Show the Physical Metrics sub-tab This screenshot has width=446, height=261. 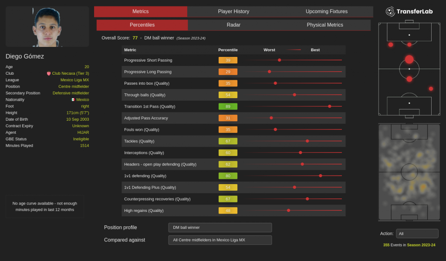click(325, 25)
